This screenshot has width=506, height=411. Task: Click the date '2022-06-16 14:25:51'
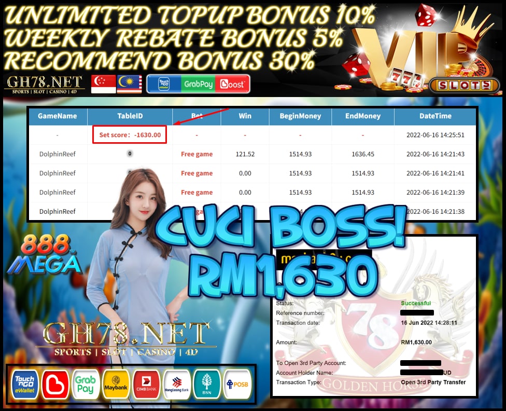point(435,135)
